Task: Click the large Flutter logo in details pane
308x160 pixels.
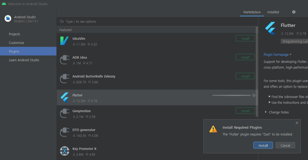Action: click(x=270, y=28)
